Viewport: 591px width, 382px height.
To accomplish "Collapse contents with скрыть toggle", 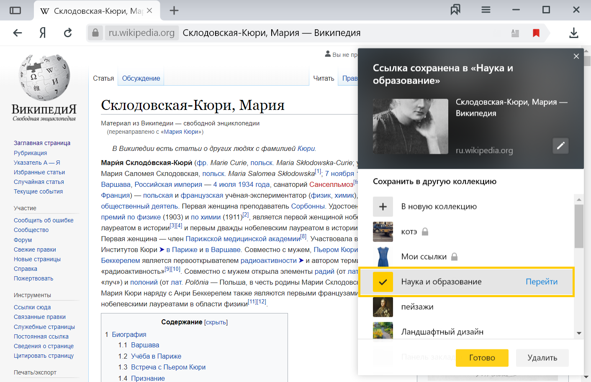I will [216, 322].
